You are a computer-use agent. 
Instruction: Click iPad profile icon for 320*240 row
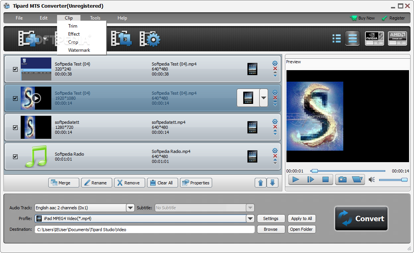(252, 69)
